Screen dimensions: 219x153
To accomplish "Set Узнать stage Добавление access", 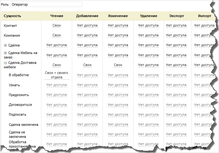I will pos(87,85).
